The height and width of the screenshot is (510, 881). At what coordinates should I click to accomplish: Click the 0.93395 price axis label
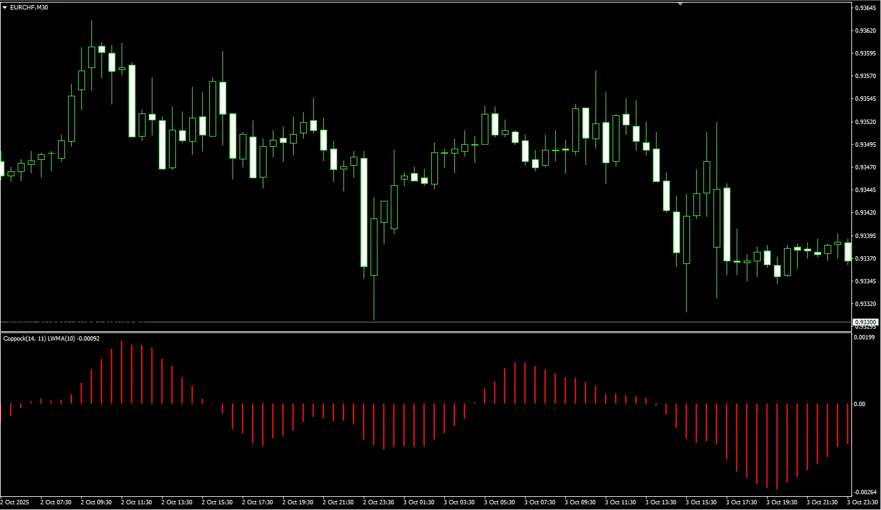click(x=866, y=235)
